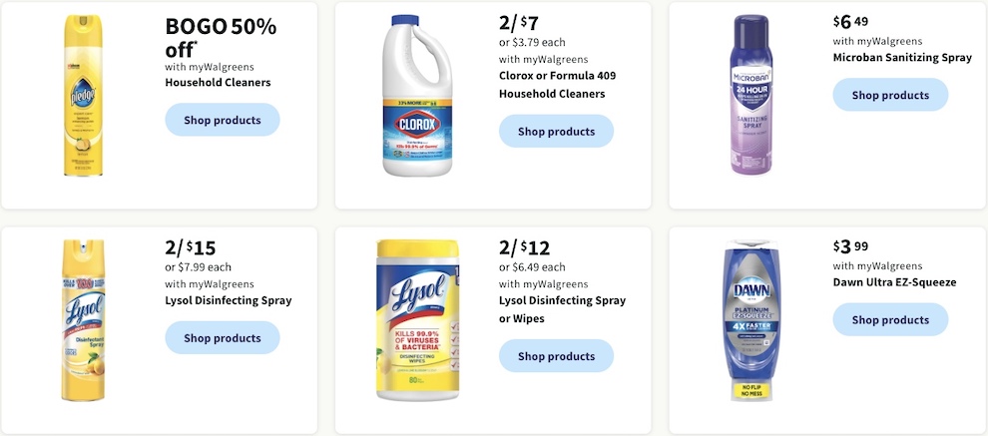This screenshot has height=436, width=988.
Task: Open the Microban Sanitizing Spray title
Action: (902, 58)
